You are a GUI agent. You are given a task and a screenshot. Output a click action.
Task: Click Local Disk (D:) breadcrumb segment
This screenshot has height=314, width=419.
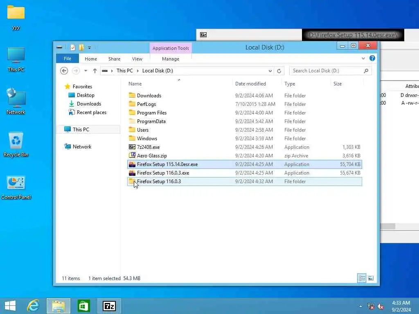(158, 71)
